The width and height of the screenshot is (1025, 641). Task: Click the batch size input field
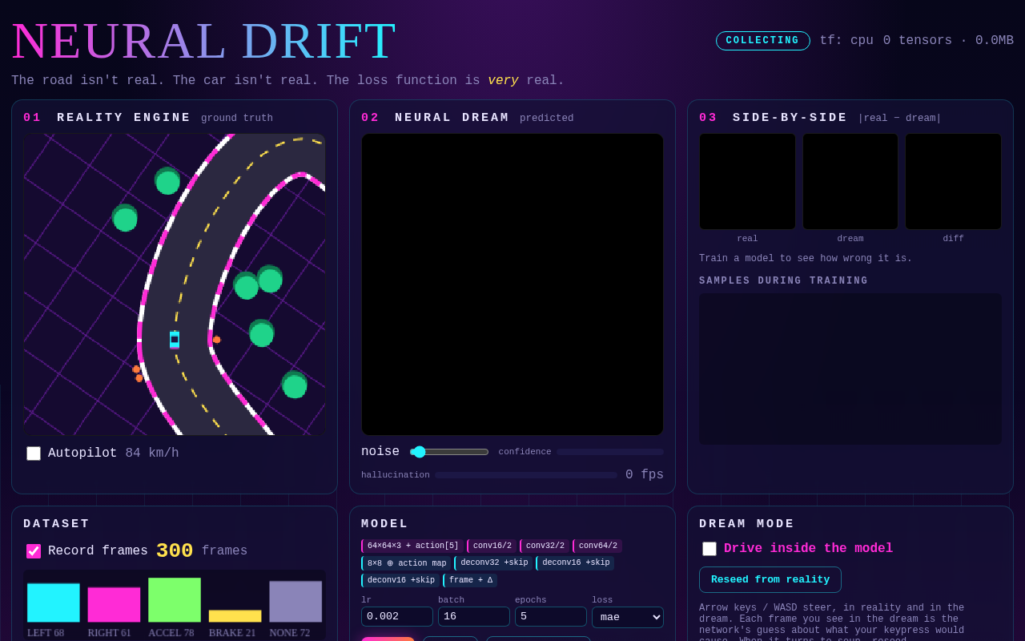pos(474,617)
